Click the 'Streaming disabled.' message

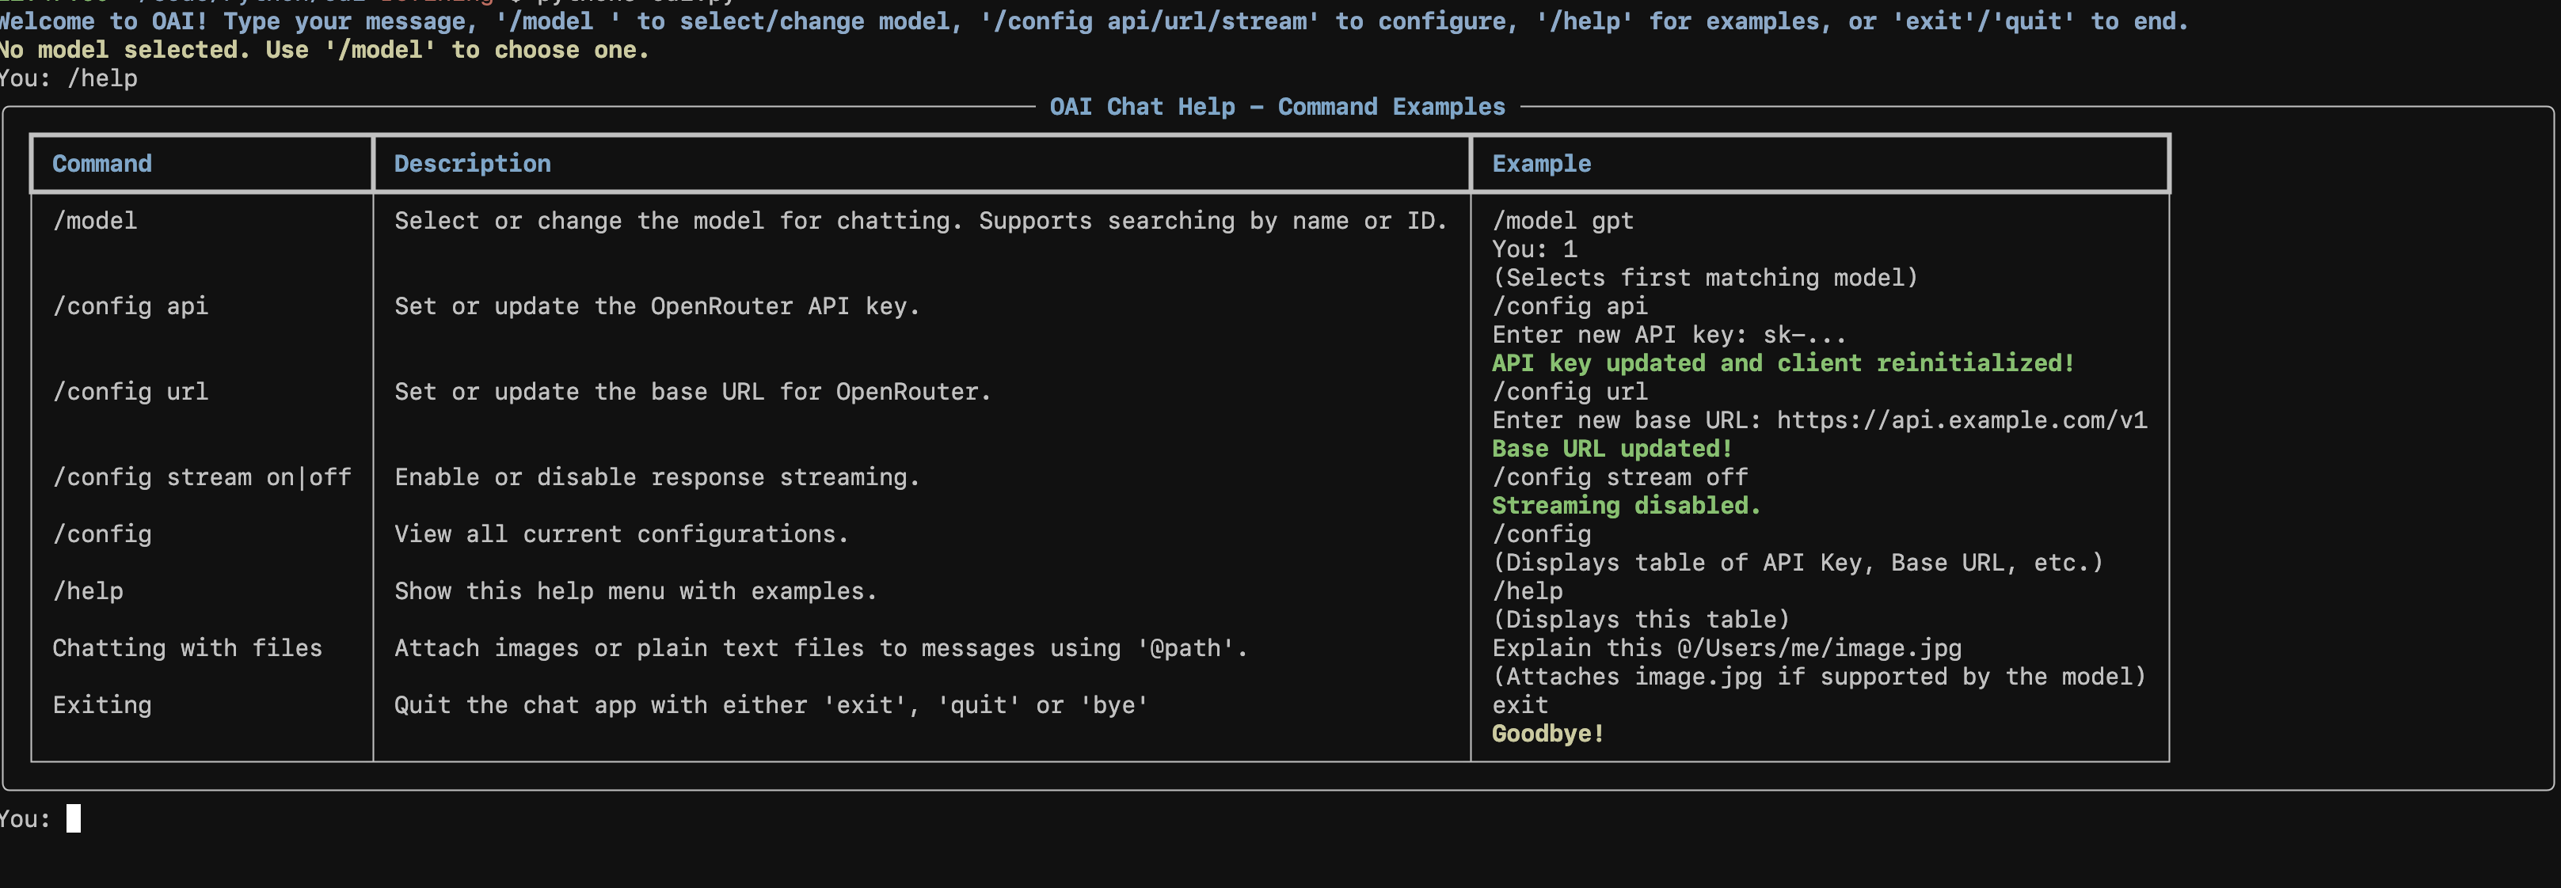point(1624,506)
